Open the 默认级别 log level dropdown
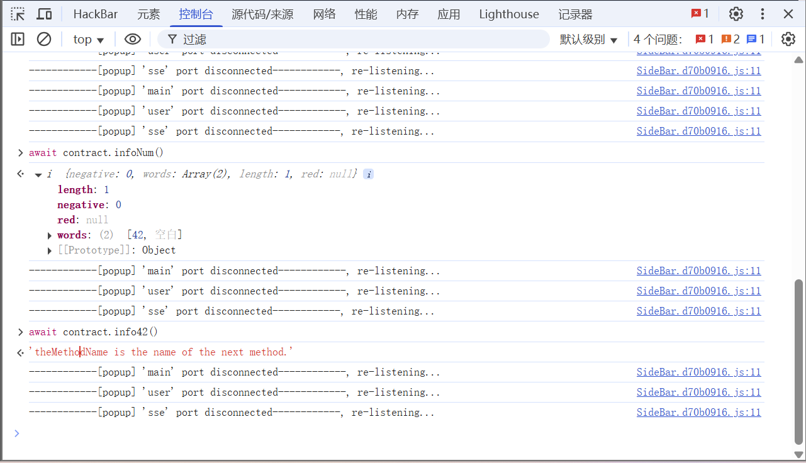806x463 pixels. point(589,39)
